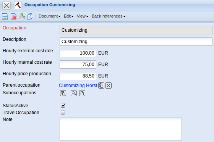Click inside the Note text area
214x142 pixels.
point(121,129)
